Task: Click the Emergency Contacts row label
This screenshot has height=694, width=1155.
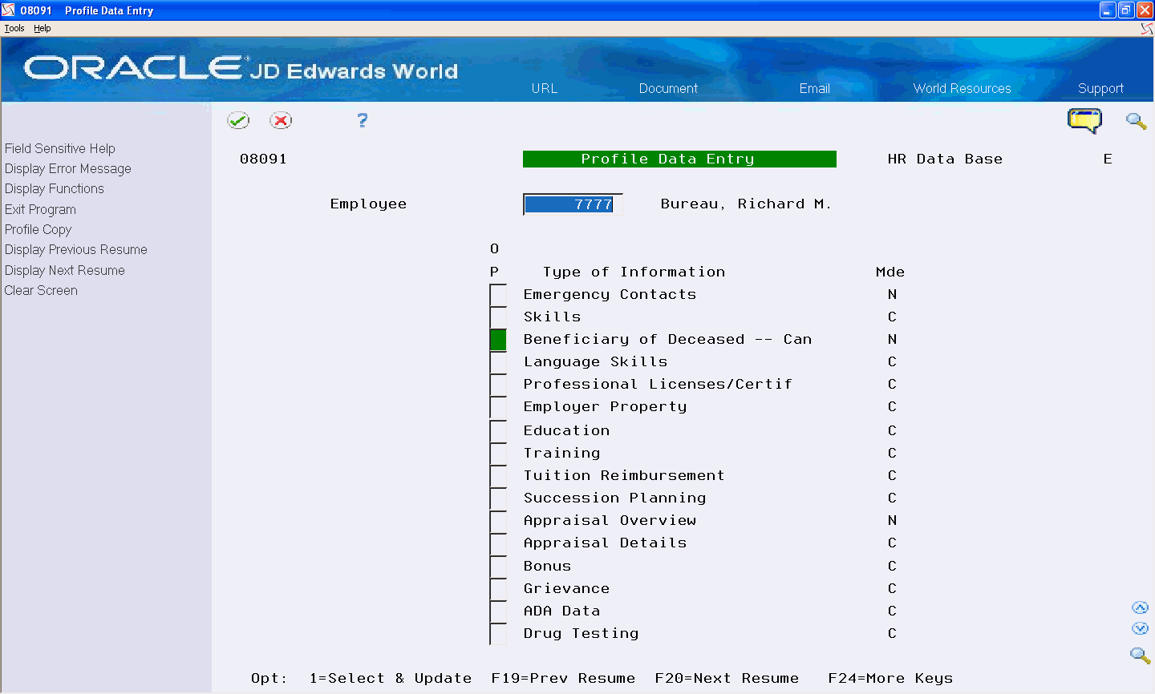Action: 610,295
